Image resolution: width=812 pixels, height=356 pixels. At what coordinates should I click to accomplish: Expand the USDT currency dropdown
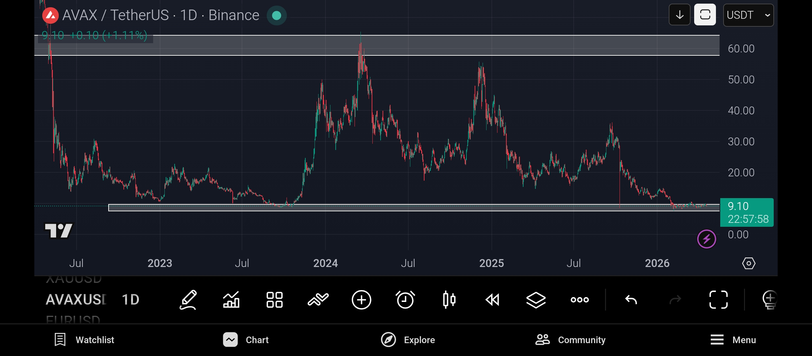pyautogui.click(x=748, y=15)
